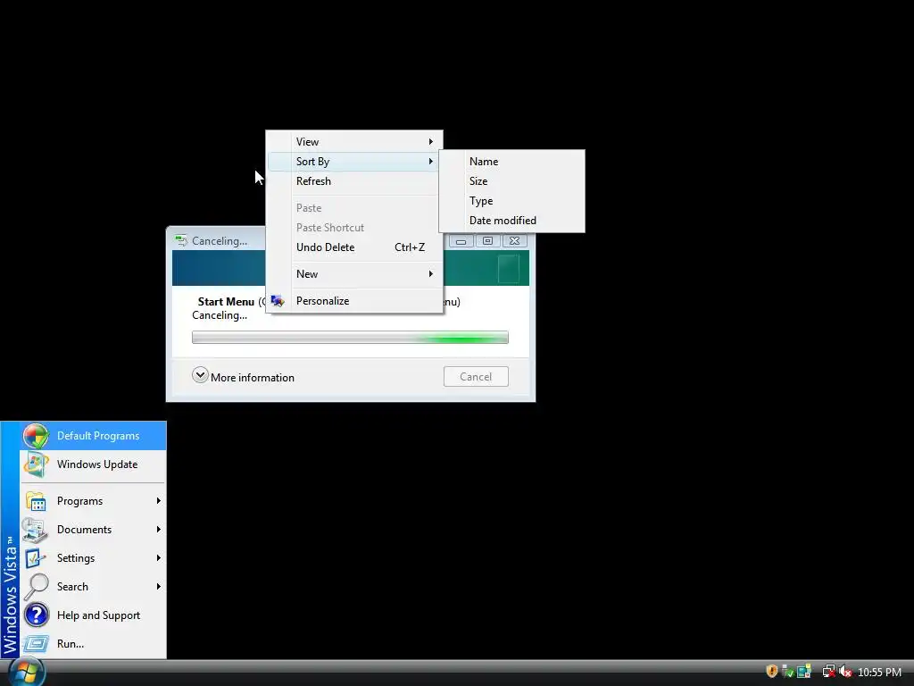Choose Refresh from the context menu
Screen dimensions: 914x686
(x=353, y=181)
